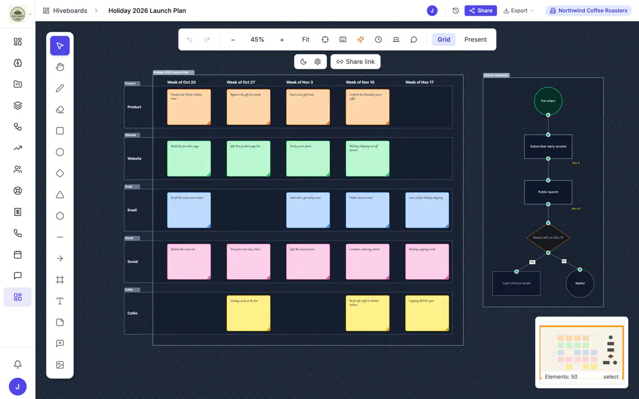Open Northwind Coffee Roasters organization menu
639x399 pixels.
pyautogui.click(x=589, y=11)
